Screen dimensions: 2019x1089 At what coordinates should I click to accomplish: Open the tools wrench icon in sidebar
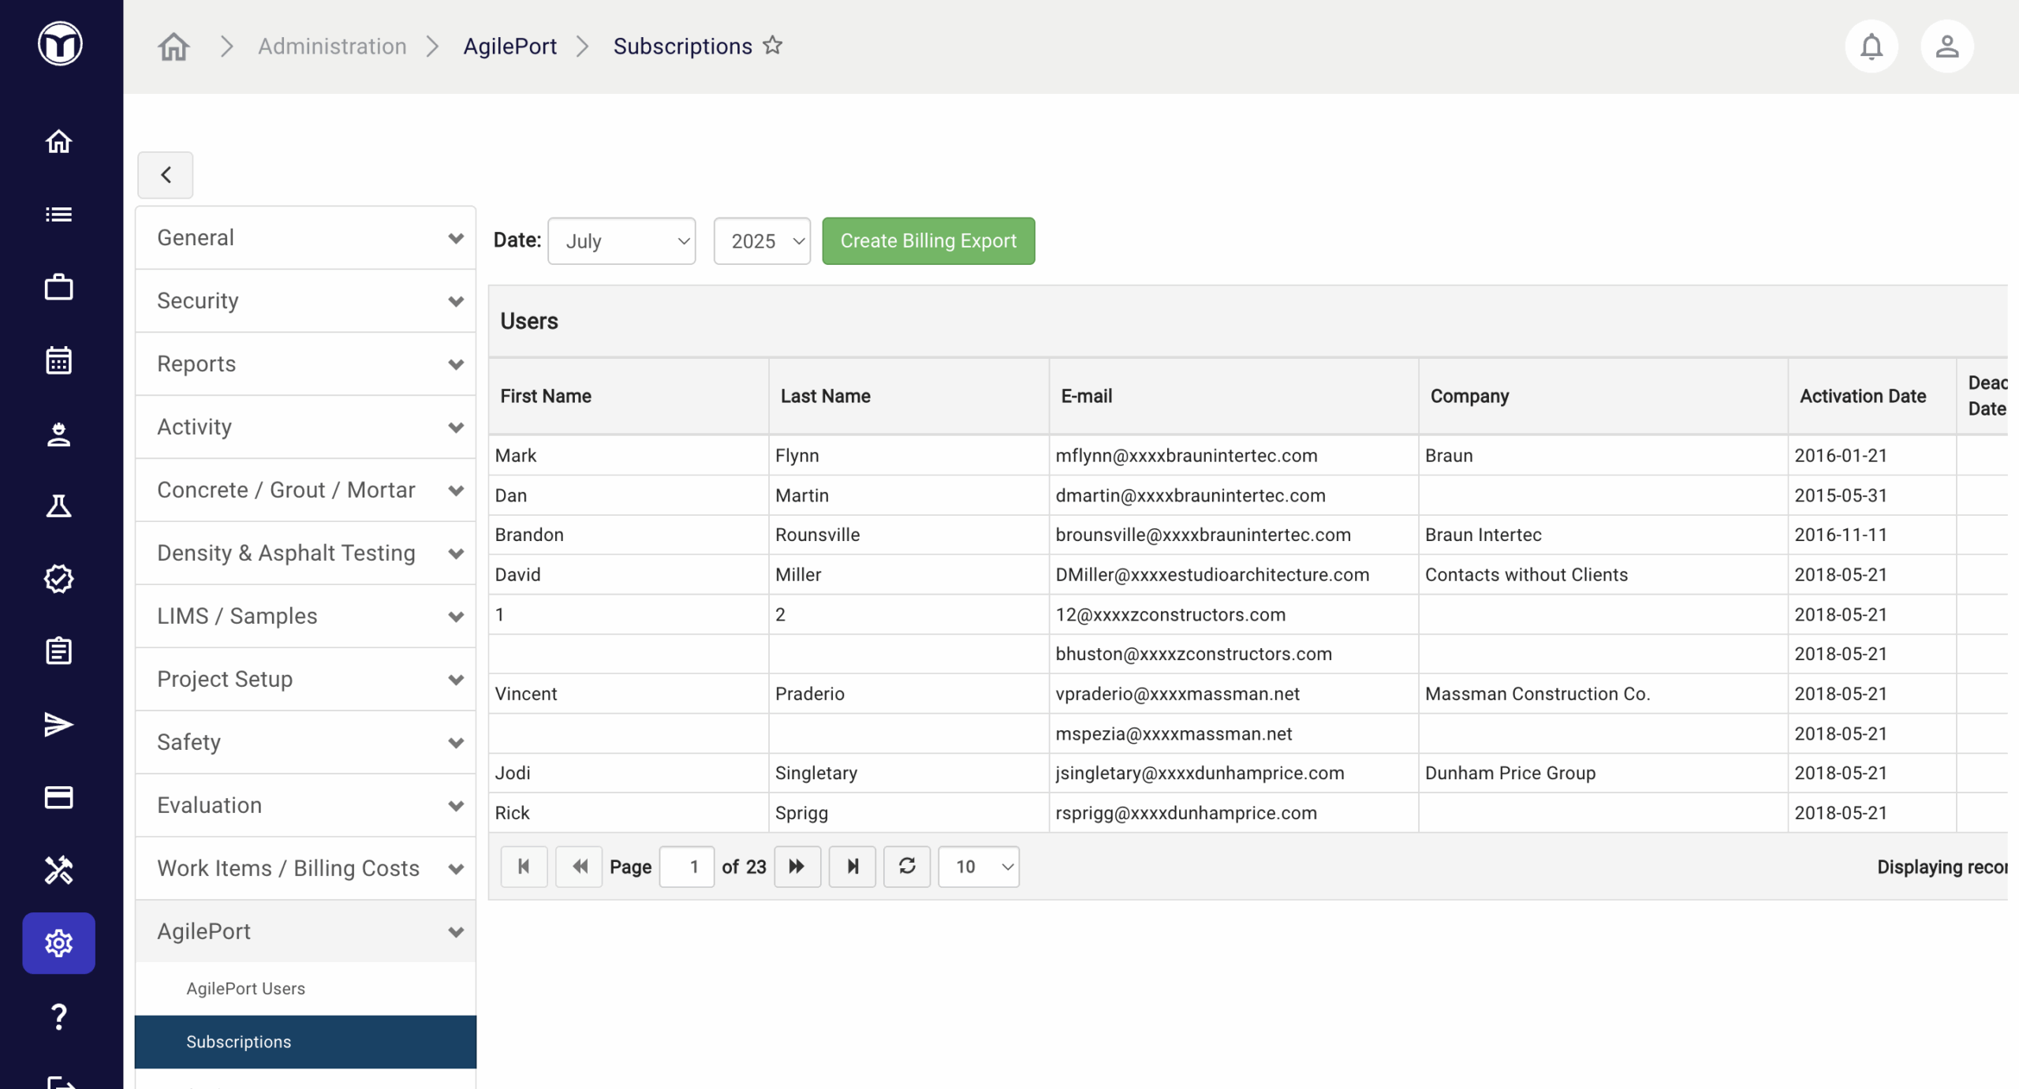click(x=59, y=871)
